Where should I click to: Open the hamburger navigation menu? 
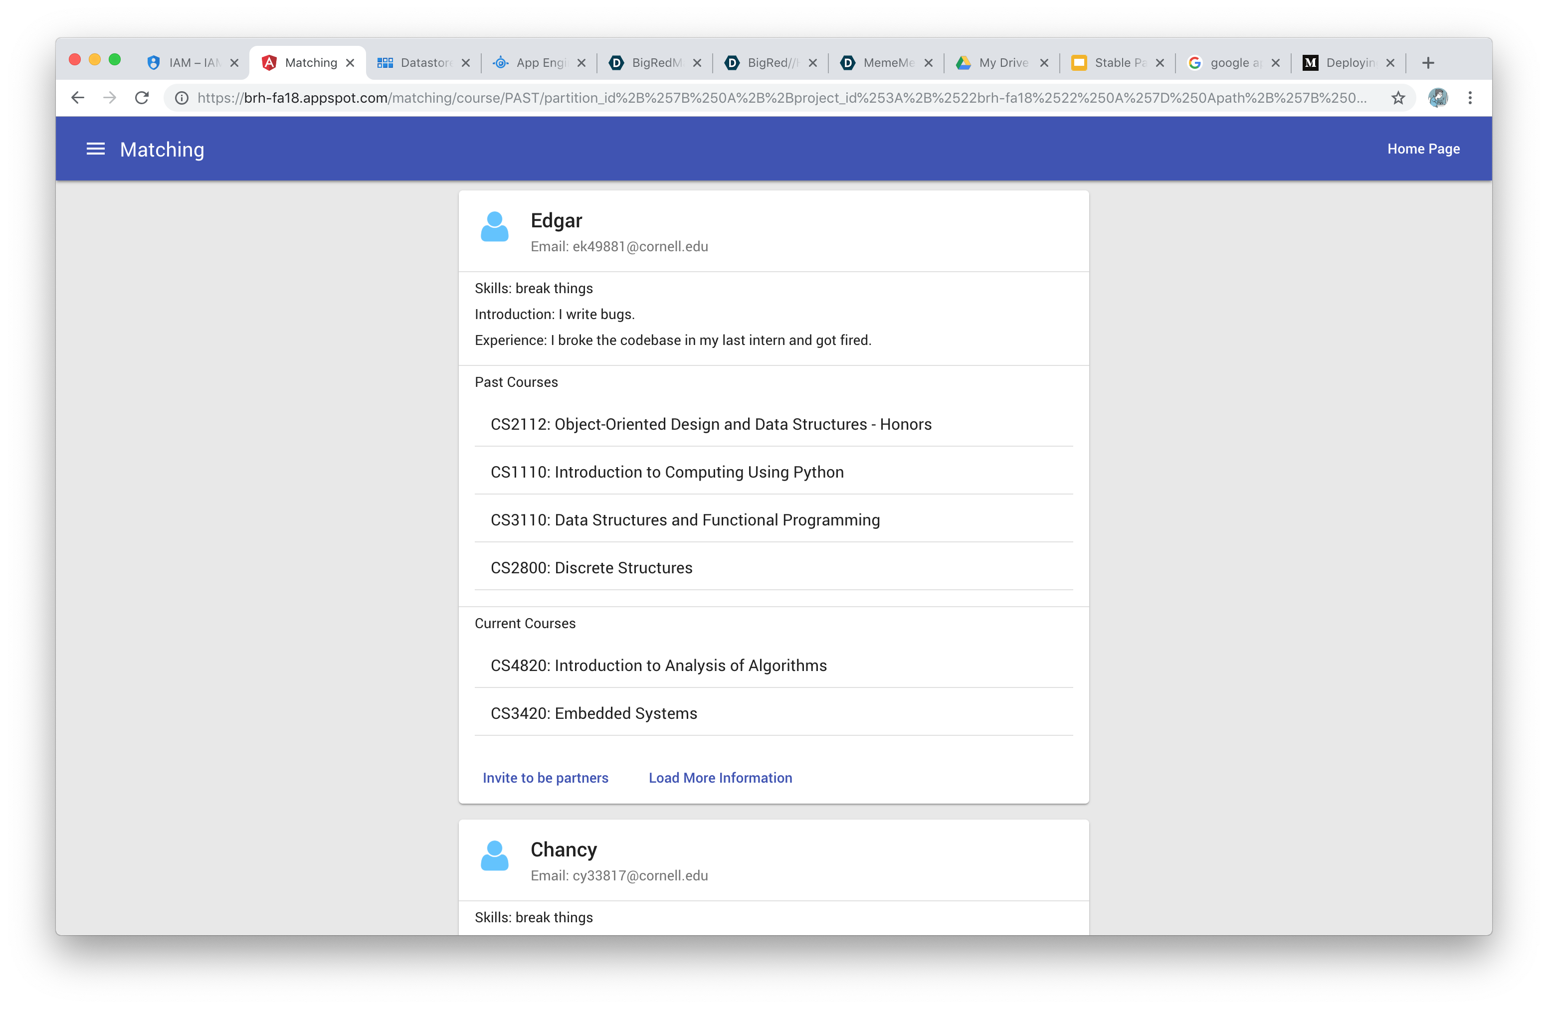point(96,149)
